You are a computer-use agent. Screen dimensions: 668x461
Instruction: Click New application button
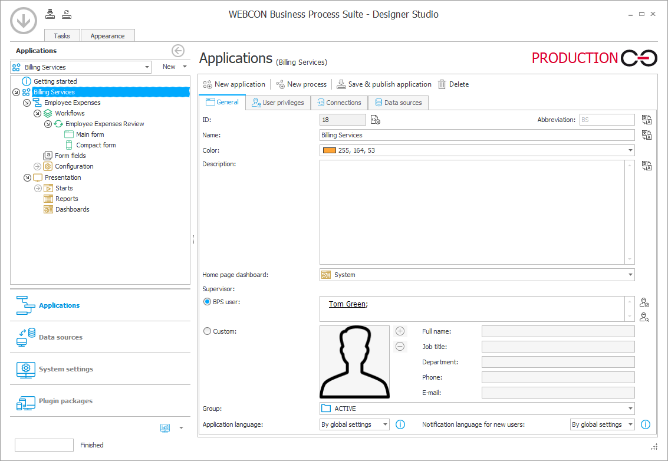234,84
